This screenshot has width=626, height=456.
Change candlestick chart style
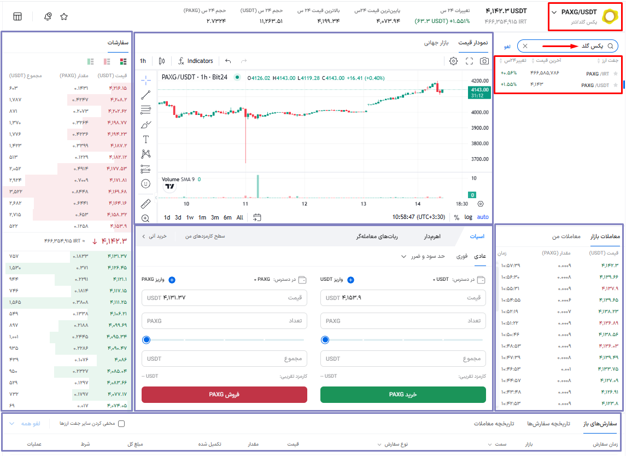(x=162, y=61)
